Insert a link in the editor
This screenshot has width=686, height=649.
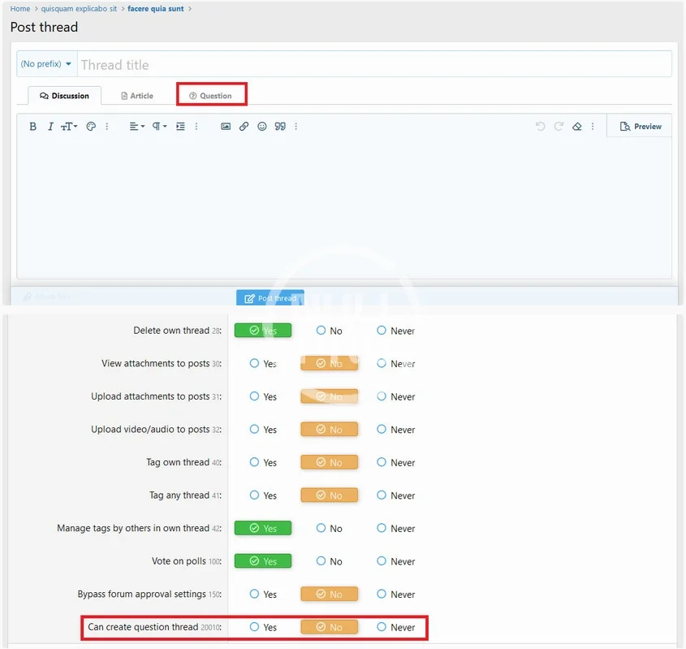click(244, 127)
